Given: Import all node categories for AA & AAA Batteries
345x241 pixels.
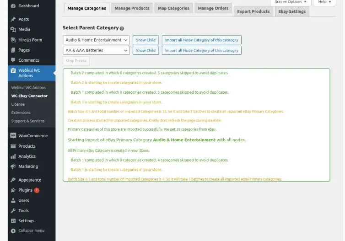Looking at the screenshot, I should coord(201,50).
